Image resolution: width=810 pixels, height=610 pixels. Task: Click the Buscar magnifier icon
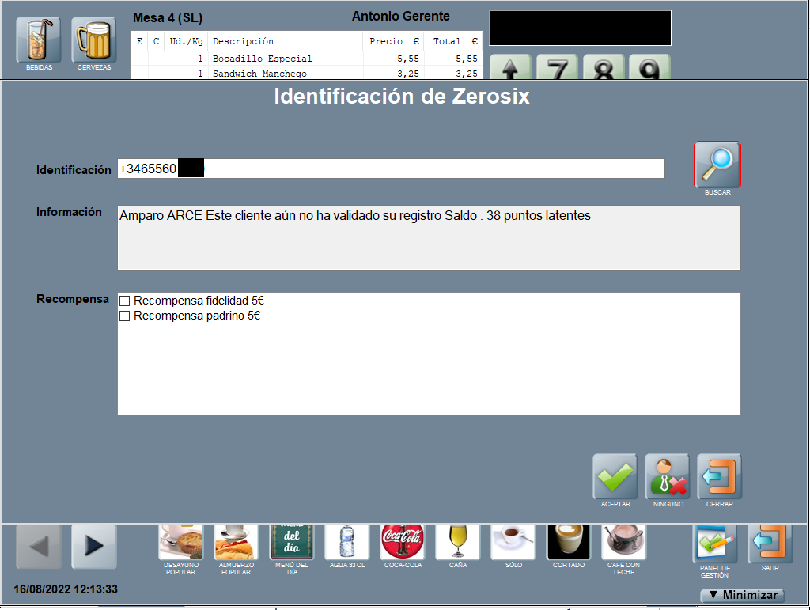[x=717, y=165]
